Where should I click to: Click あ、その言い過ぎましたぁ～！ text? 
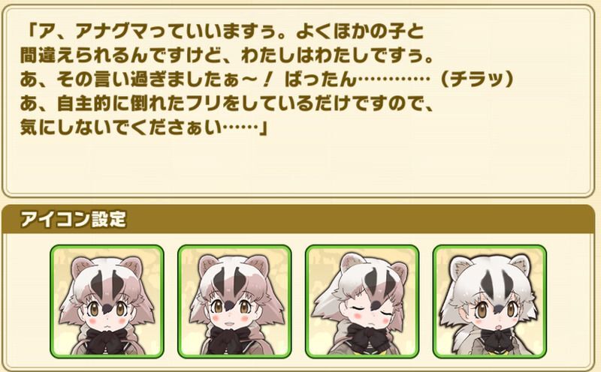146,79
